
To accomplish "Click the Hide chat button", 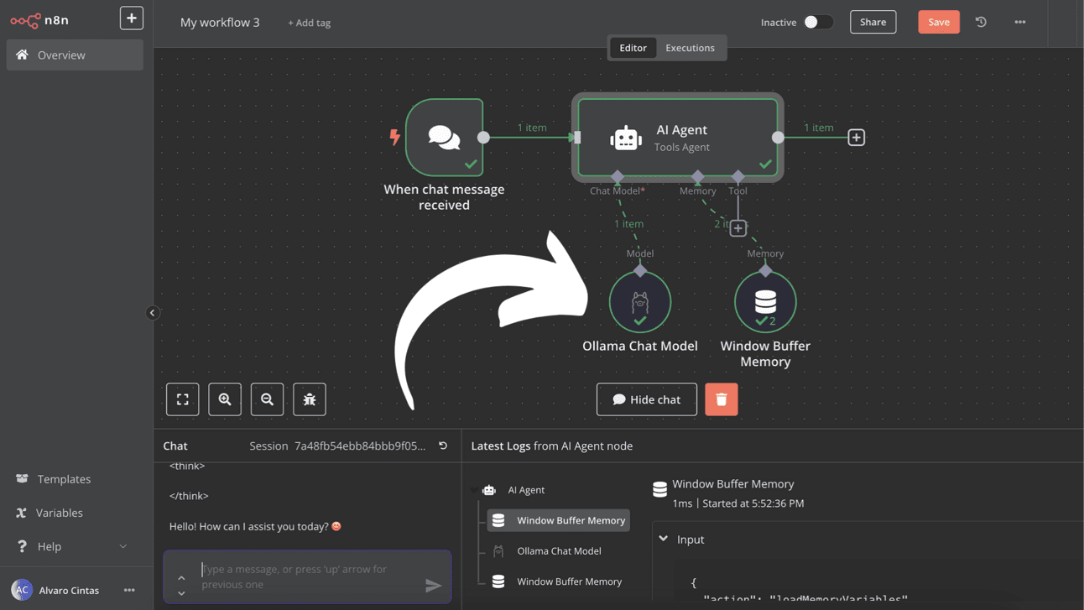I will tap(647, 399).
